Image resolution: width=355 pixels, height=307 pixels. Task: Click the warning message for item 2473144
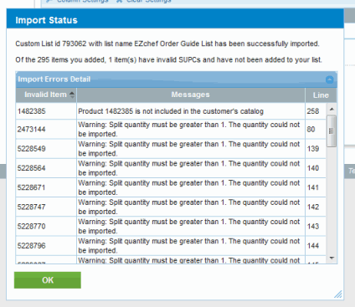pos(189,129)
